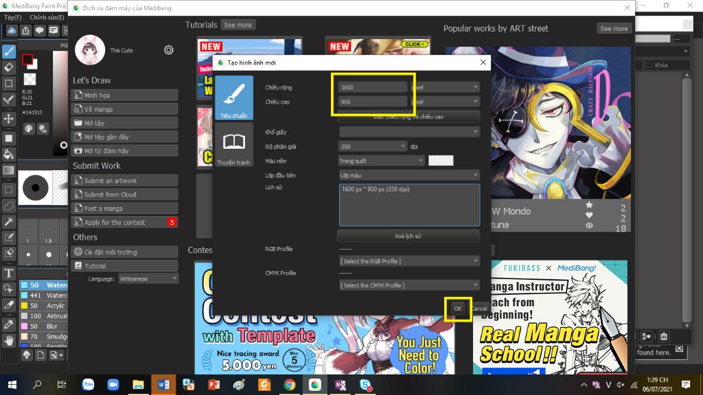Click the transparent color swatch
This screenshot has width=703, height=395.
[30, 80]
